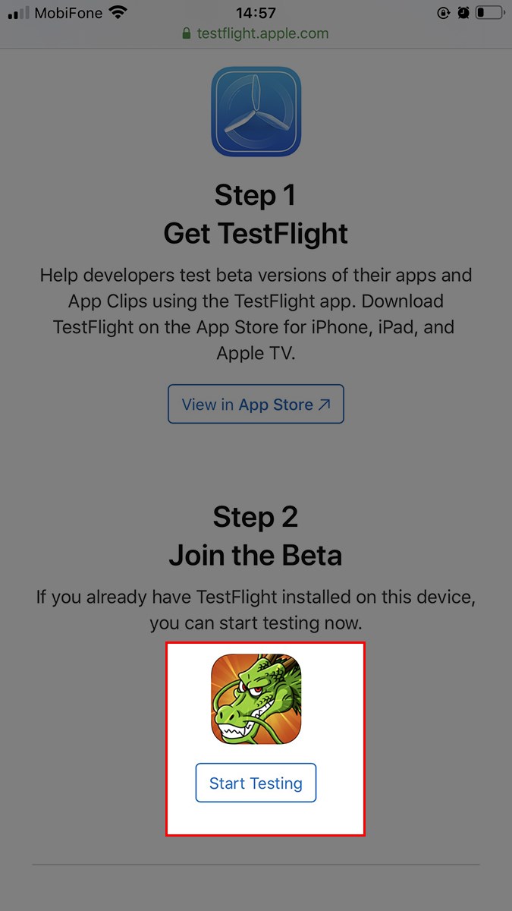Tap the MobiFone carrier label
The height and width of the screenshot is (911, 512).
click(x=69, y=13)
